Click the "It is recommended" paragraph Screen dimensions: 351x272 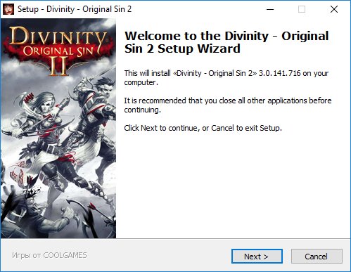click(228, 105)
